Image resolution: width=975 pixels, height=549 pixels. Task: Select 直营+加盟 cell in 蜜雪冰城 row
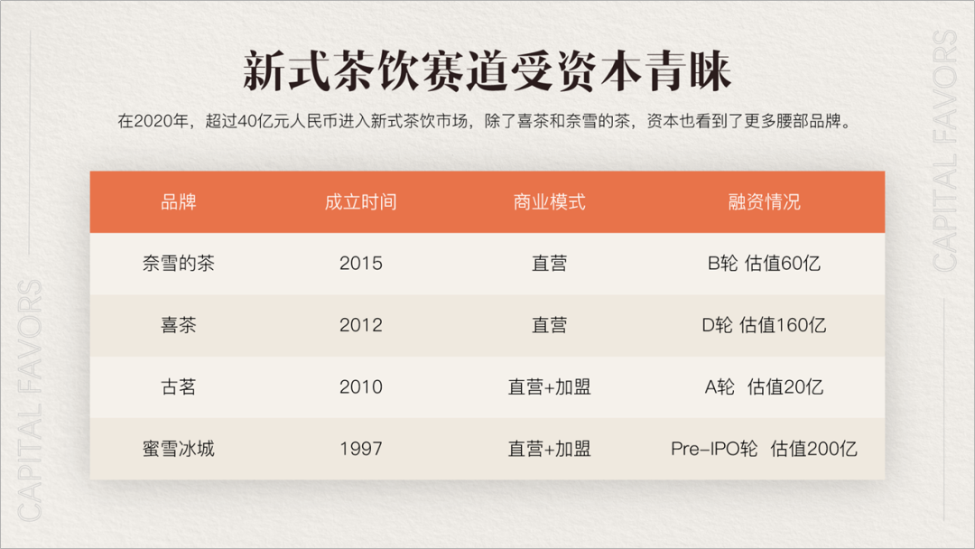tap(549, 448)
